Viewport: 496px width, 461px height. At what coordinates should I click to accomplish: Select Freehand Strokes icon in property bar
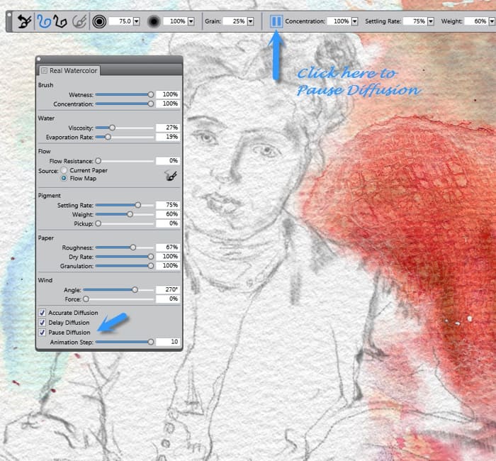44,21
